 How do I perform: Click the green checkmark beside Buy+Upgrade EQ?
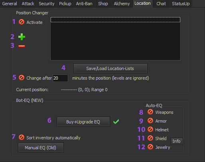coord(116,121)
